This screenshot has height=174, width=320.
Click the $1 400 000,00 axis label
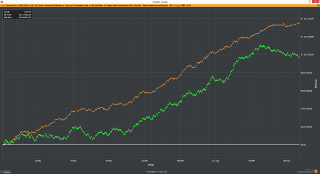(307, 19)
